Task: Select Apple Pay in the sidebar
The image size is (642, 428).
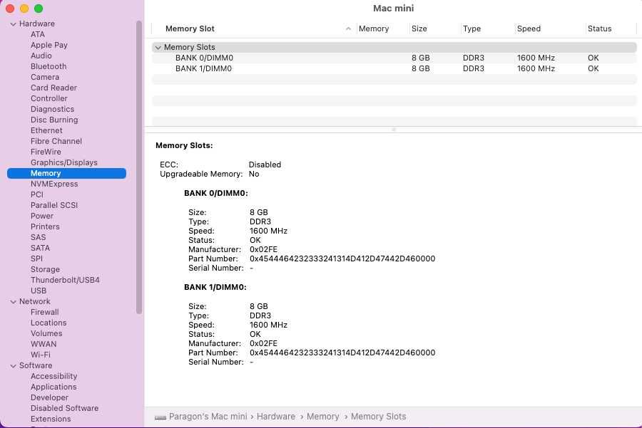Action: 49,45
